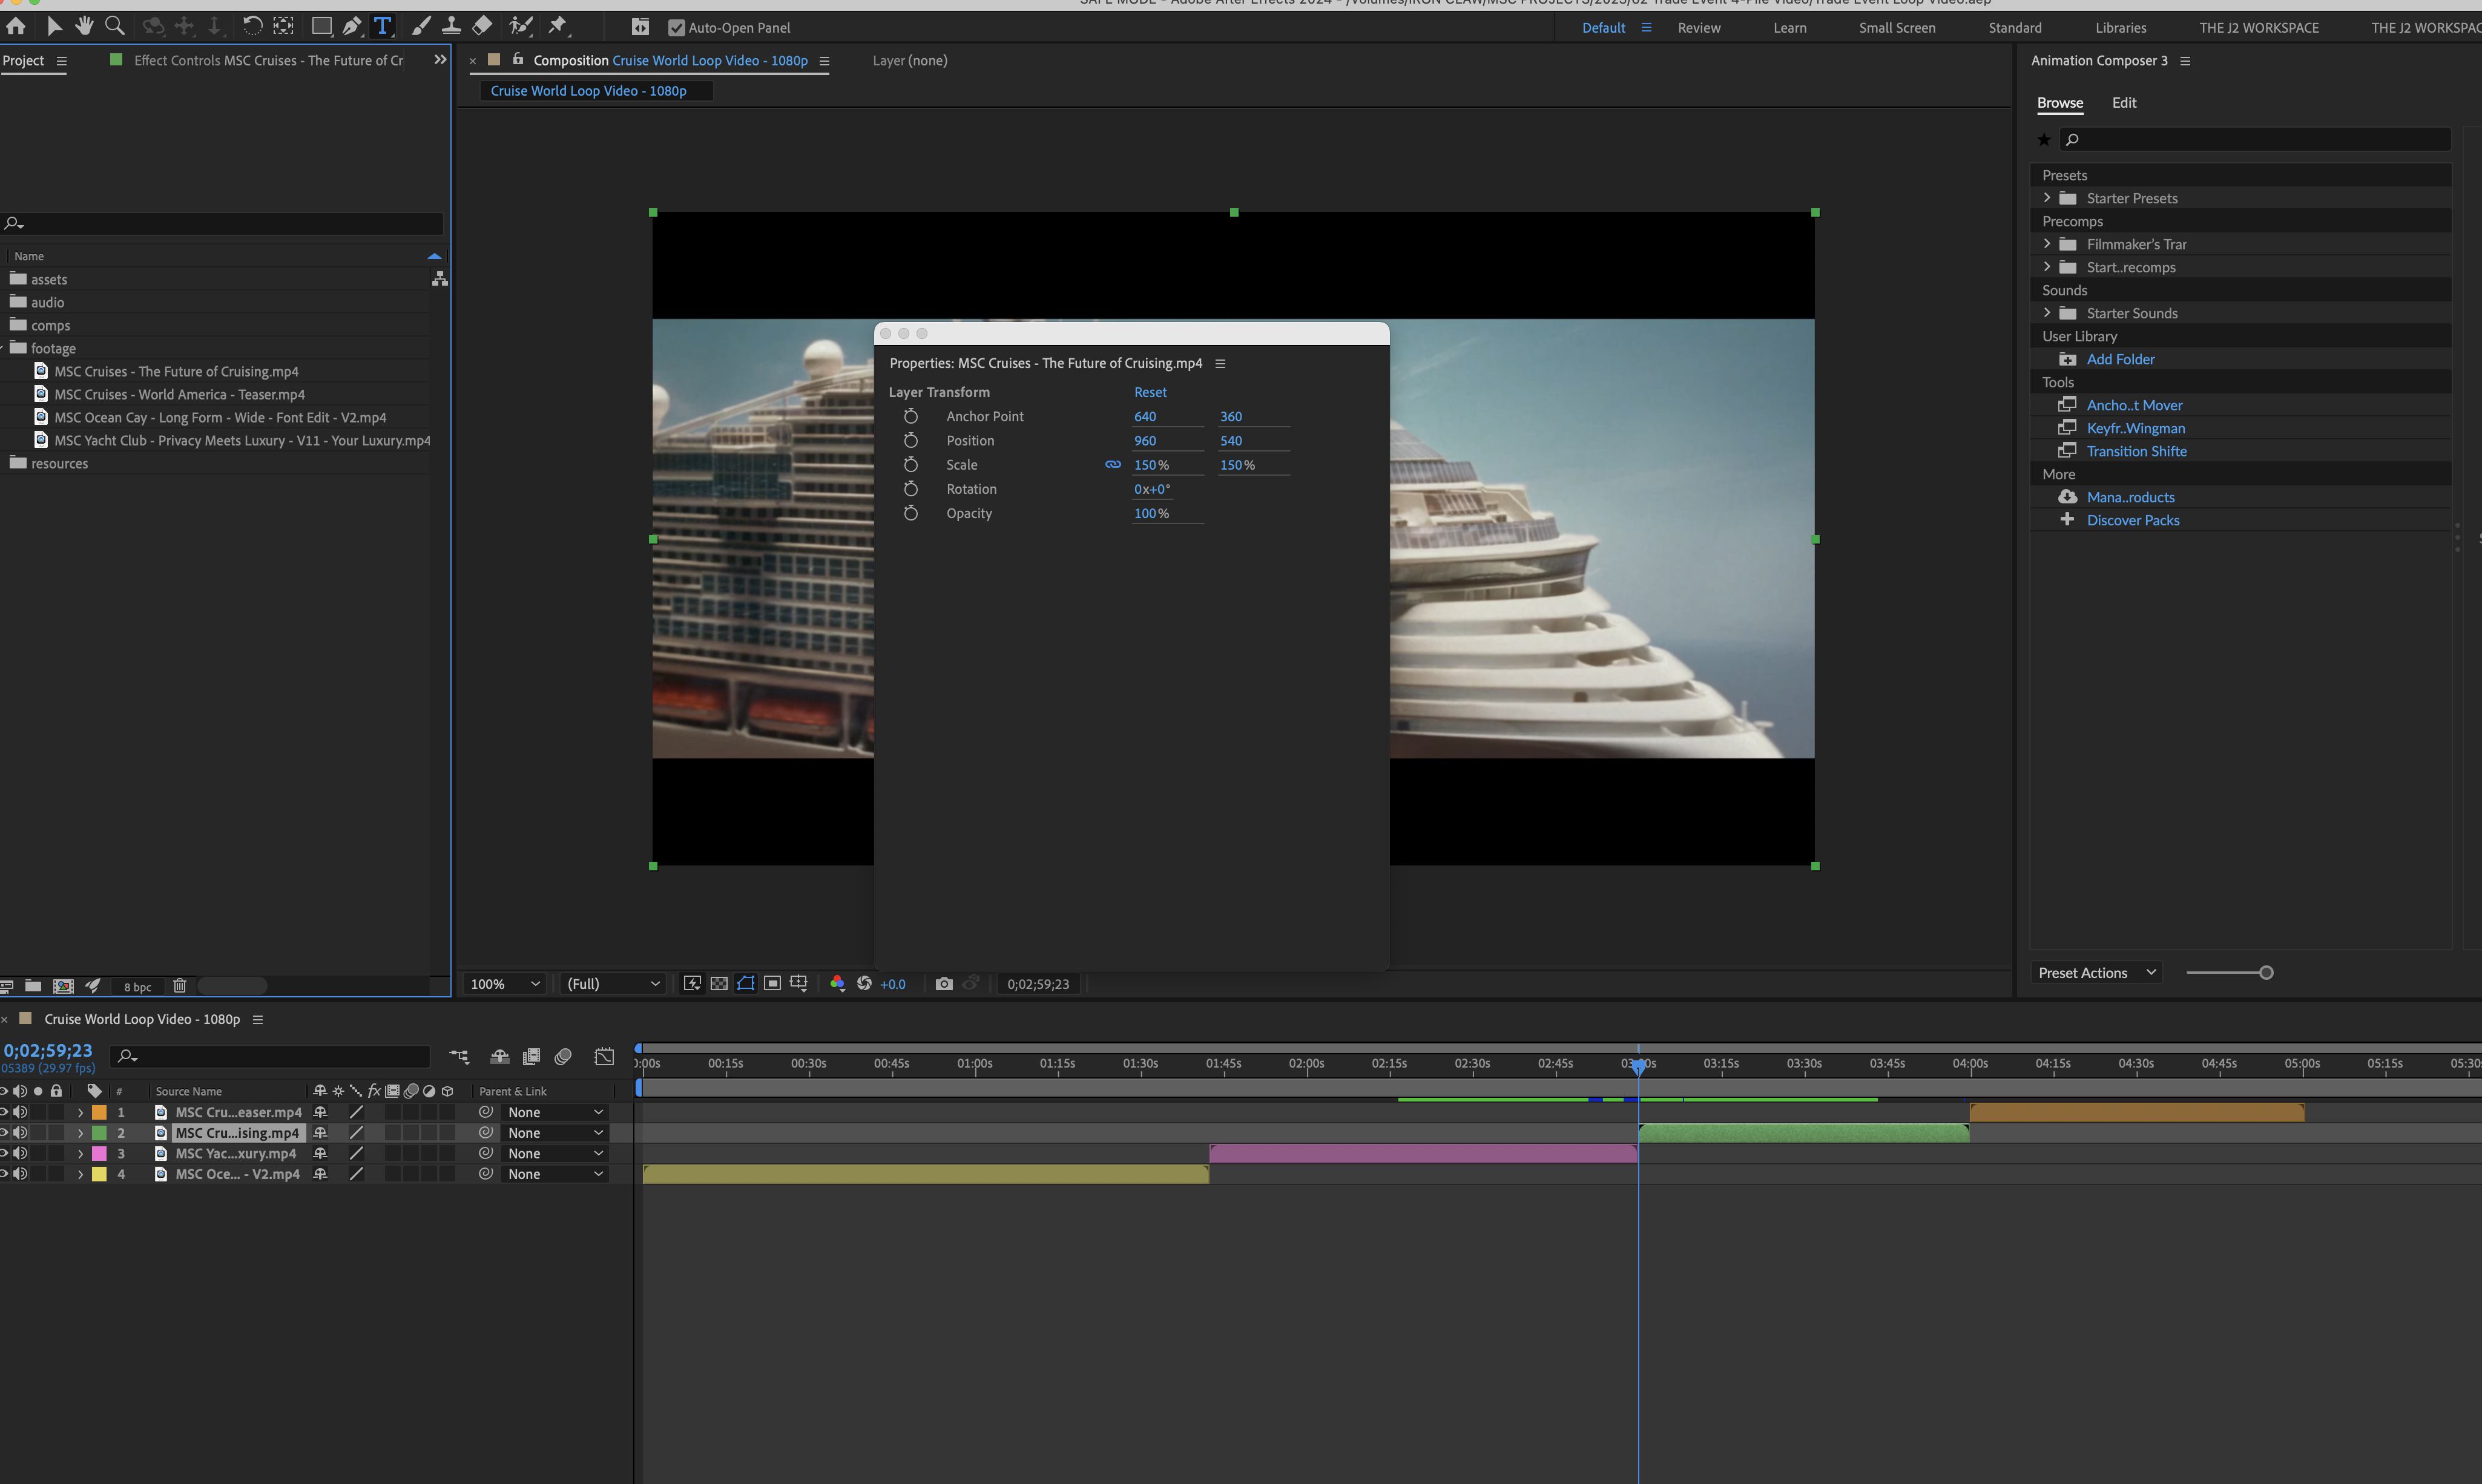Select the Rectangle shape tool
The image size is (2482, 1484).
tap(321, 27)
